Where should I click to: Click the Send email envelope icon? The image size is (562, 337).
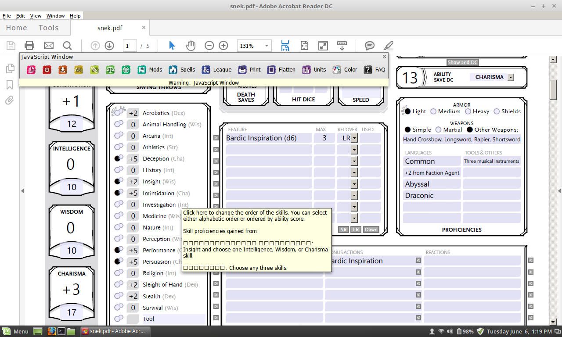click(x=48, y=46)
